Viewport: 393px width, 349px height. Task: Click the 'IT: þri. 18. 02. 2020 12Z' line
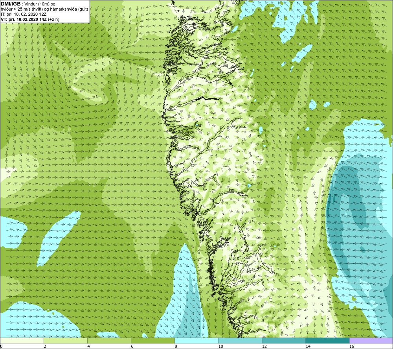[24, 14]
